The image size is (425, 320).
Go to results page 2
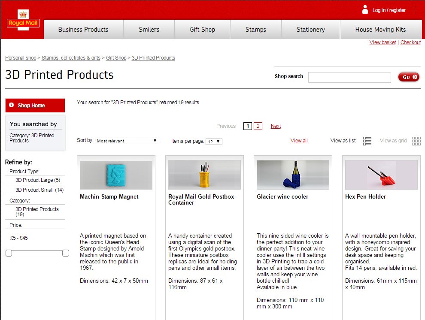258,126
